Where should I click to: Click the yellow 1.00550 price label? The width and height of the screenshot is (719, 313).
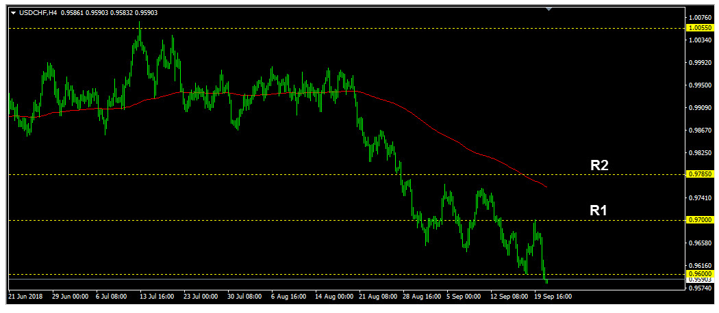tap(699, 29)
